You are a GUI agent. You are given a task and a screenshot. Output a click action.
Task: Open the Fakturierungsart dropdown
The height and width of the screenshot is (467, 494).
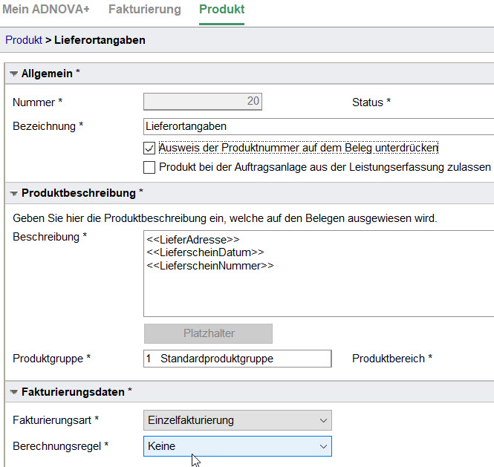click(x=238, y=420)
